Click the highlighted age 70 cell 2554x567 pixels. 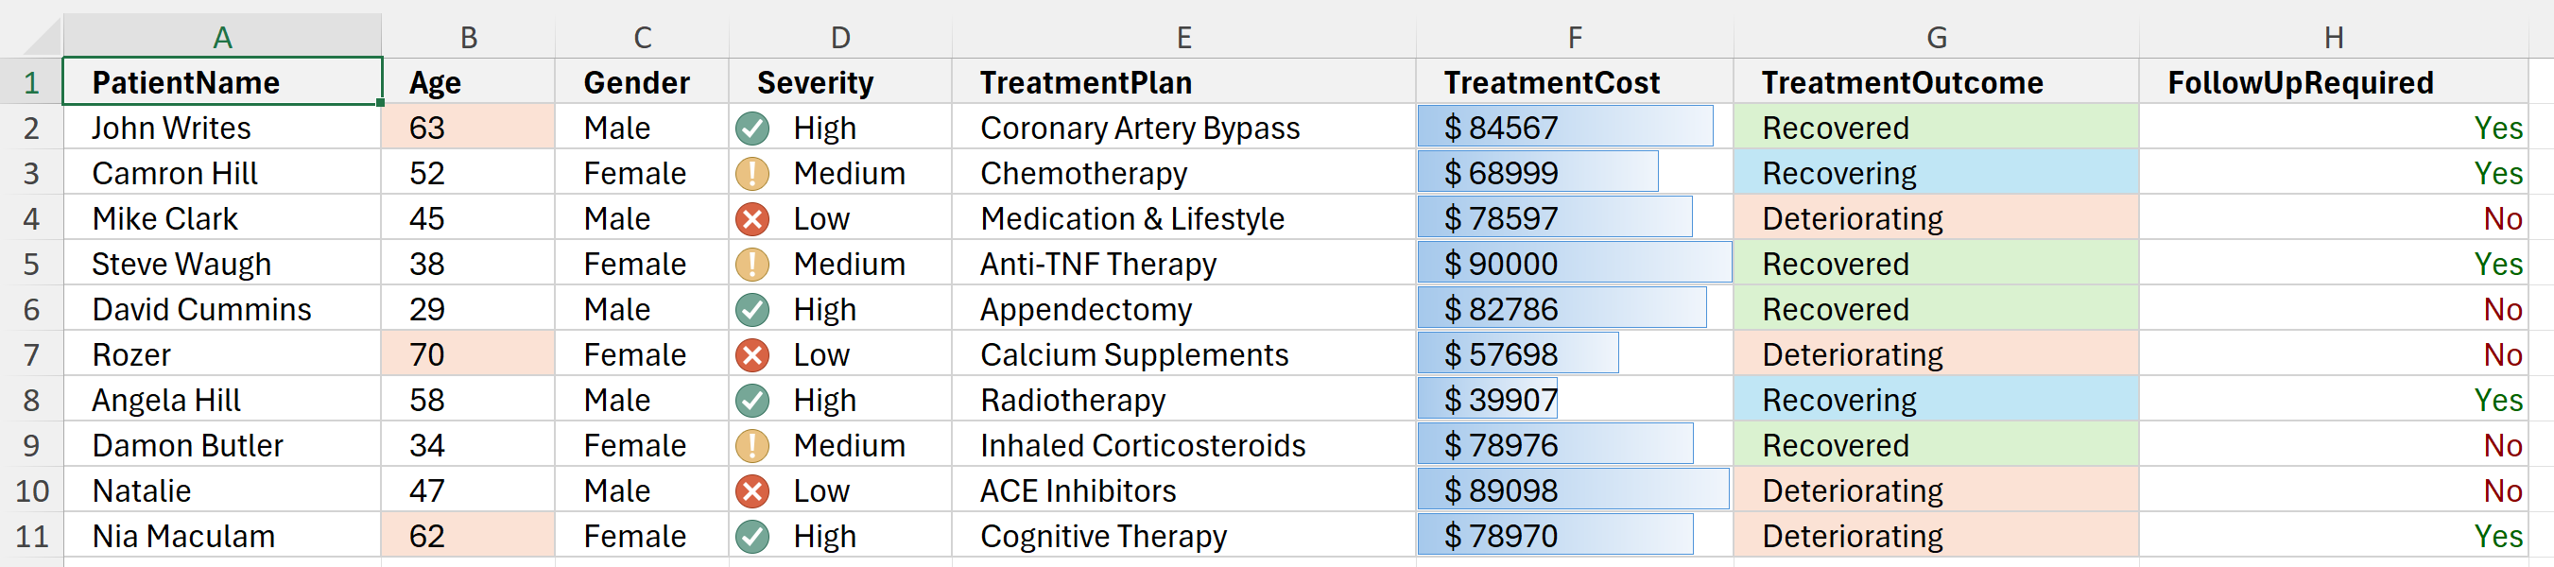tap(468, 355)
